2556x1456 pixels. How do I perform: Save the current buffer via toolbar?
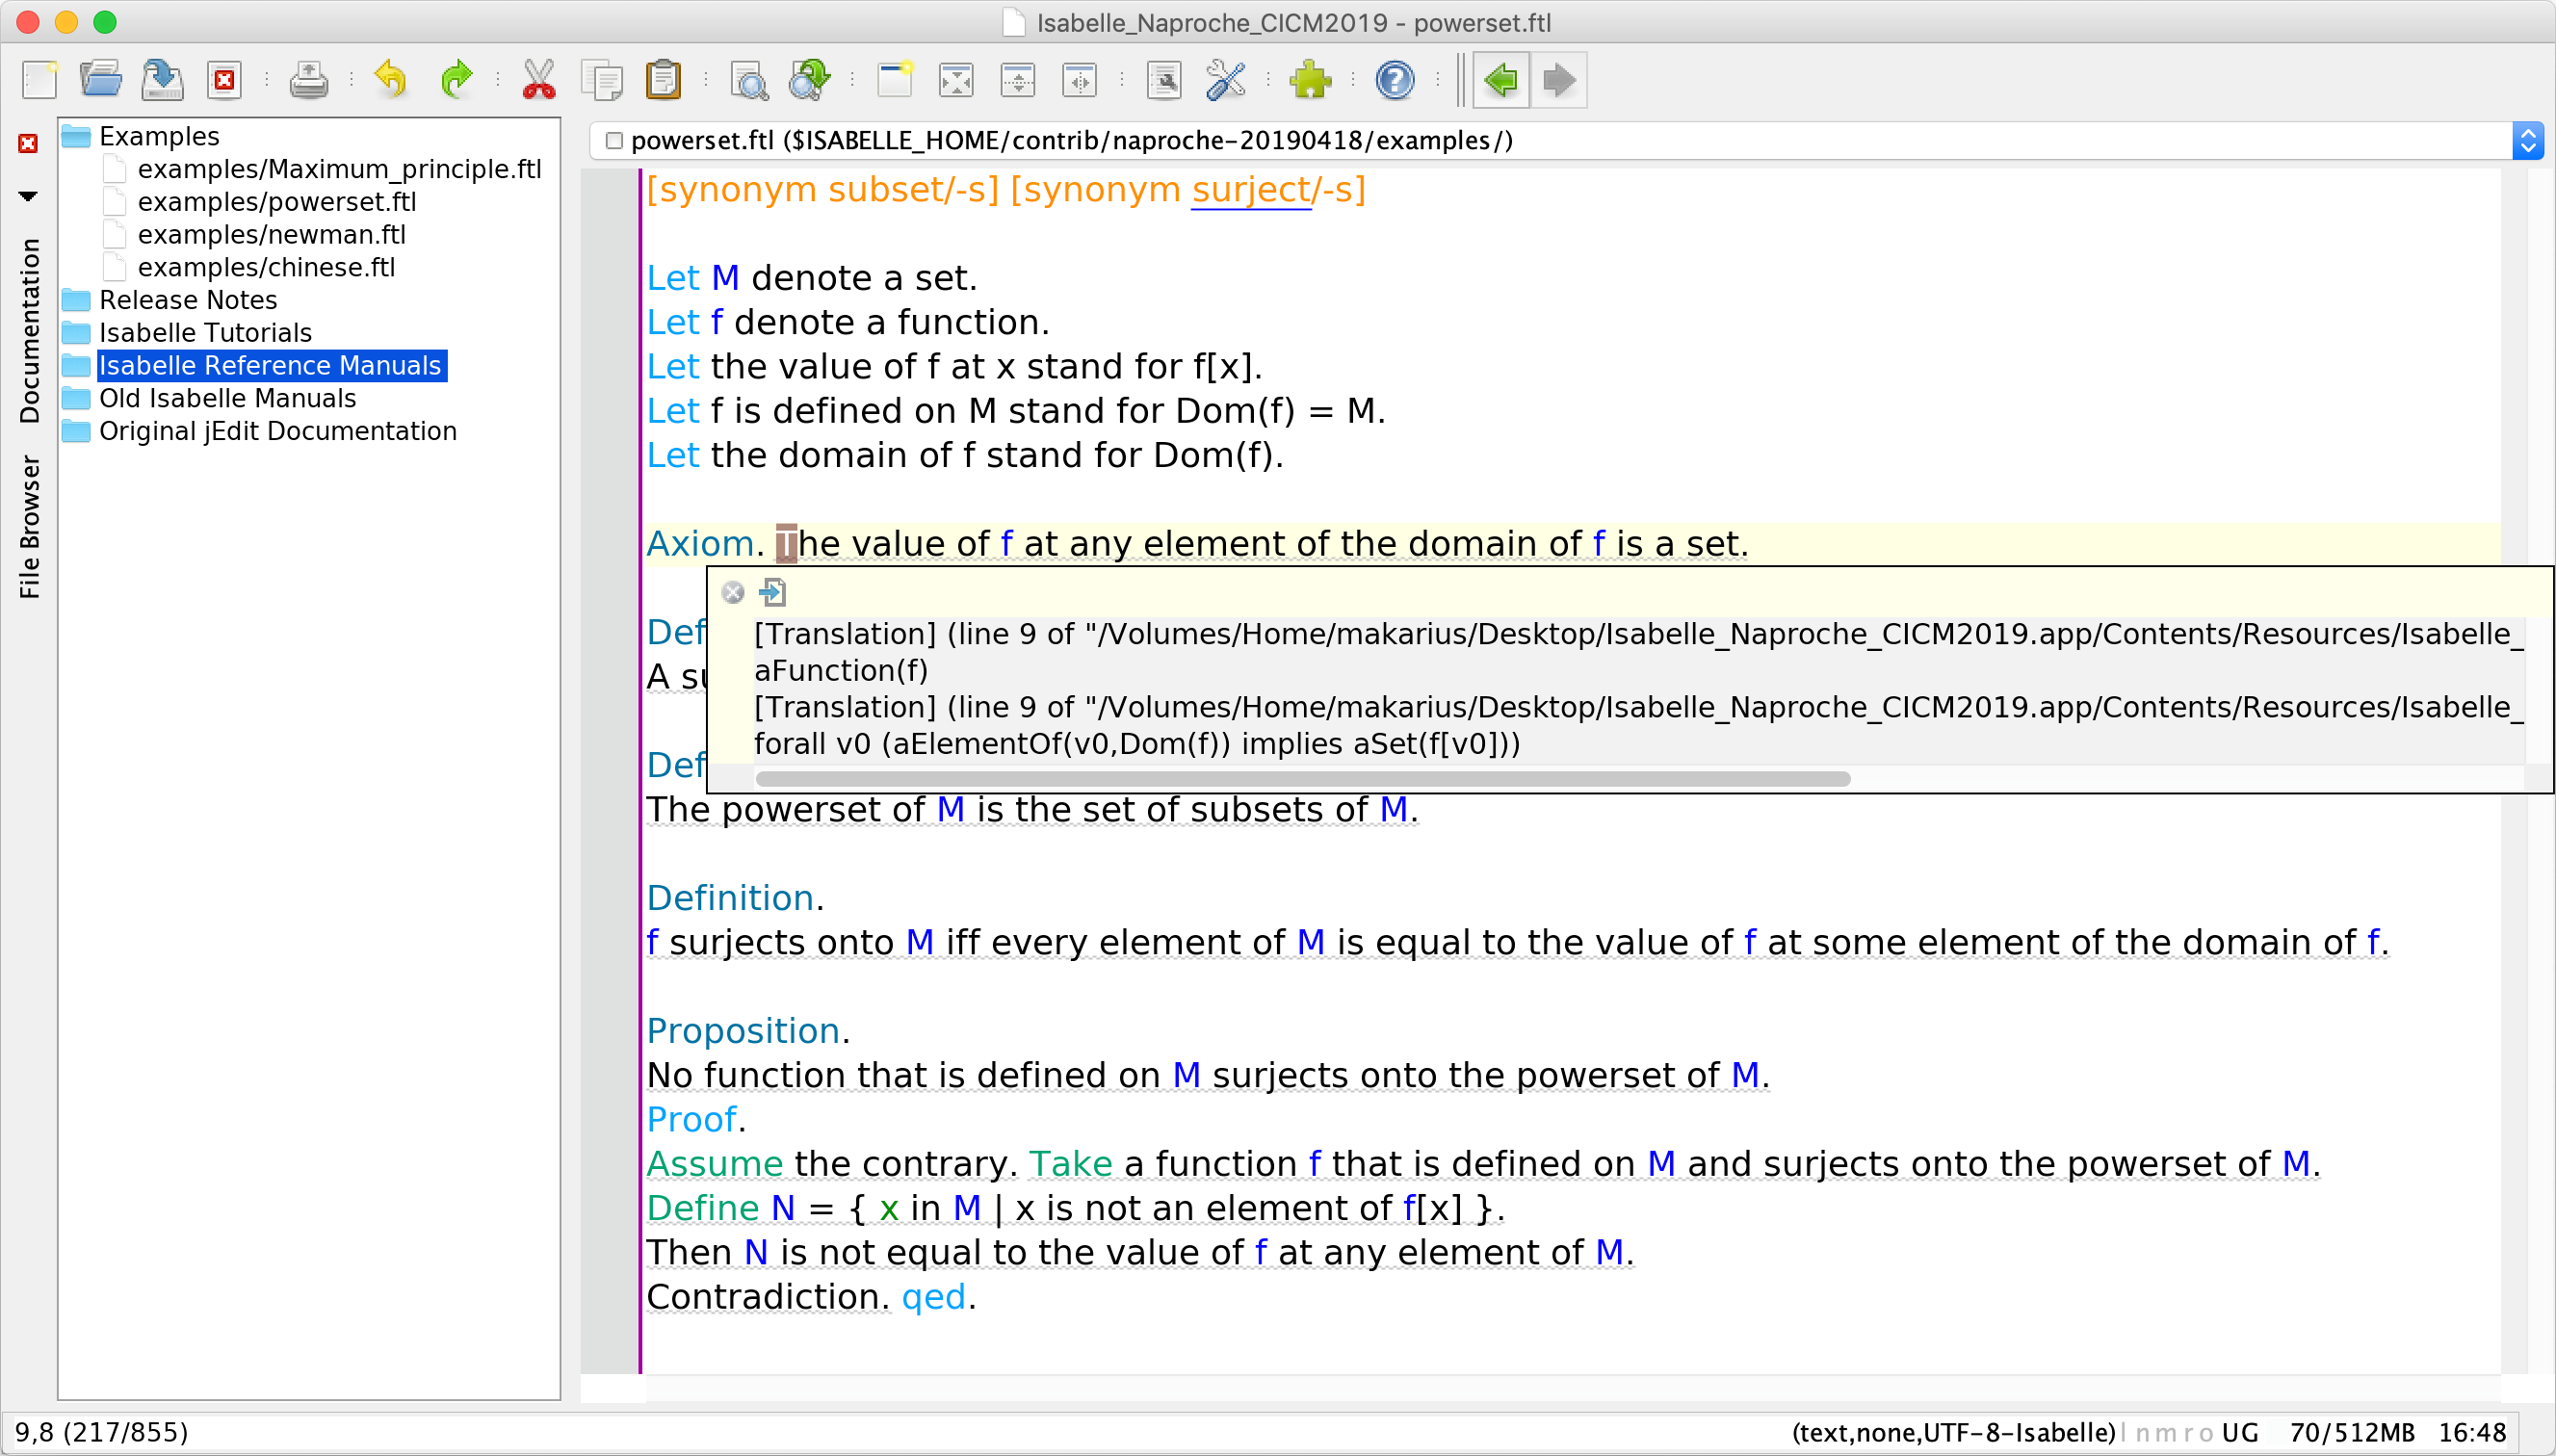click(x=162, y=79)
